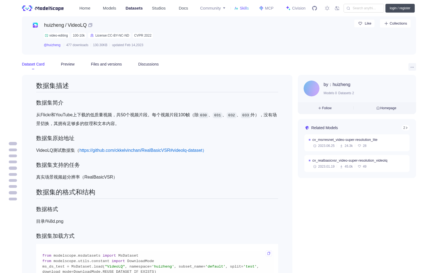Screen dimensions: 438x273
Task: Open the Community dropdown menu
Action: [x=213, y=8]
